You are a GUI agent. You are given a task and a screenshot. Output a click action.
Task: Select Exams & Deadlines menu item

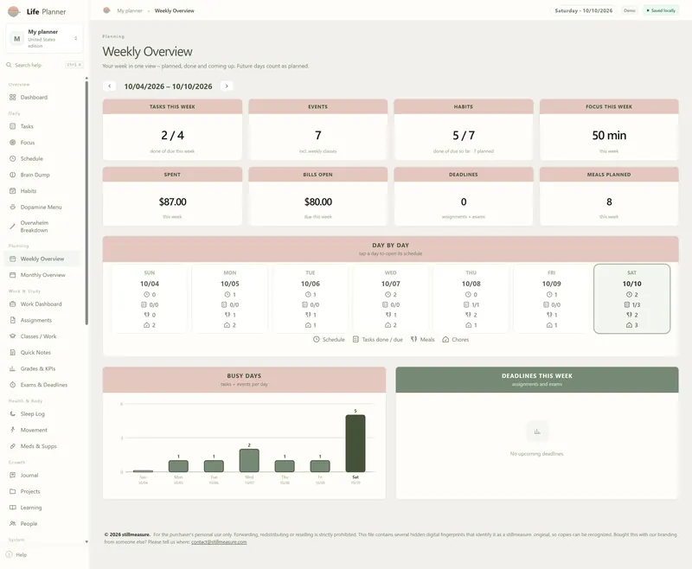[42, 385]
